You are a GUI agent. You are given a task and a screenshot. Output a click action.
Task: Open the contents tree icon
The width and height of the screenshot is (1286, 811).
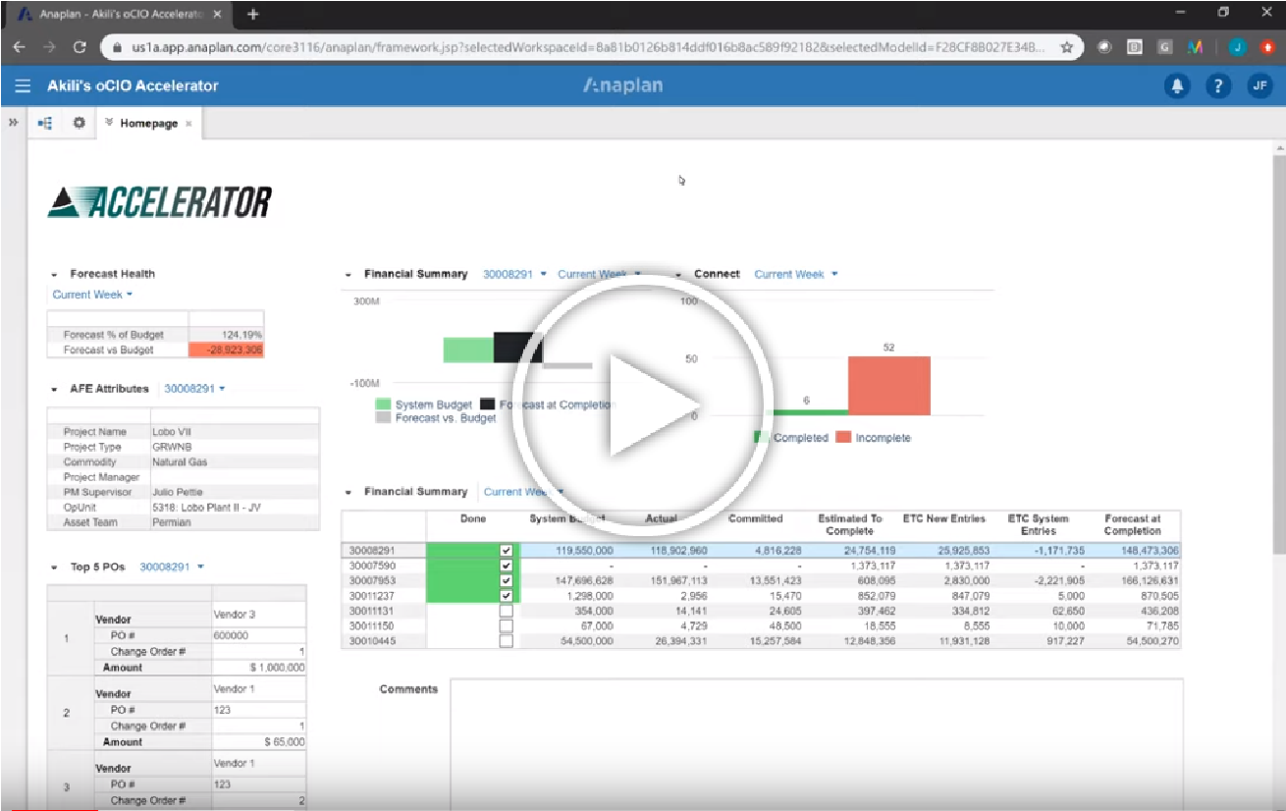coord(45,124)
